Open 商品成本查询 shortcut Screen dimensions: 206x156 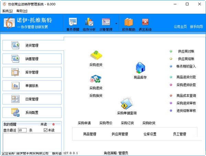tap(186, 96)
